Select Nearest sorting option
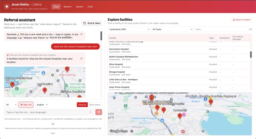 tap(82, 105)
